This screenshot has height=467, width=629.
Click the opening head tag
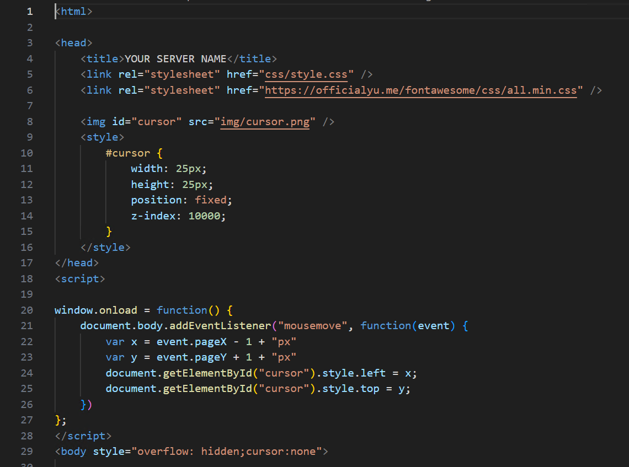coord(74,43)
